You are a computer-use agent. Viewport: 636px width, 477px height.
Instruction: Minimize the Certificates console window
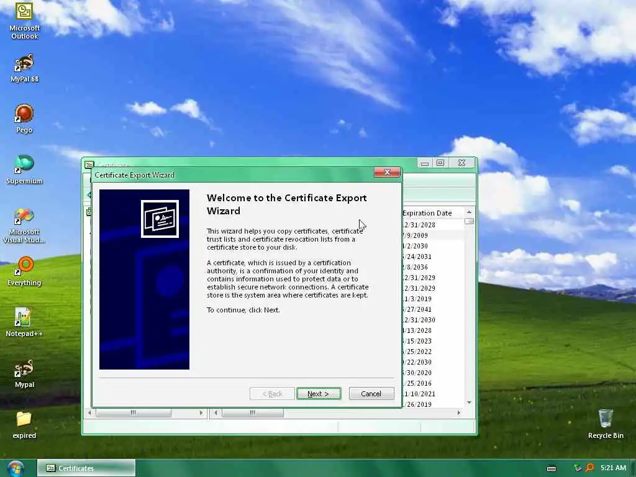425,163
